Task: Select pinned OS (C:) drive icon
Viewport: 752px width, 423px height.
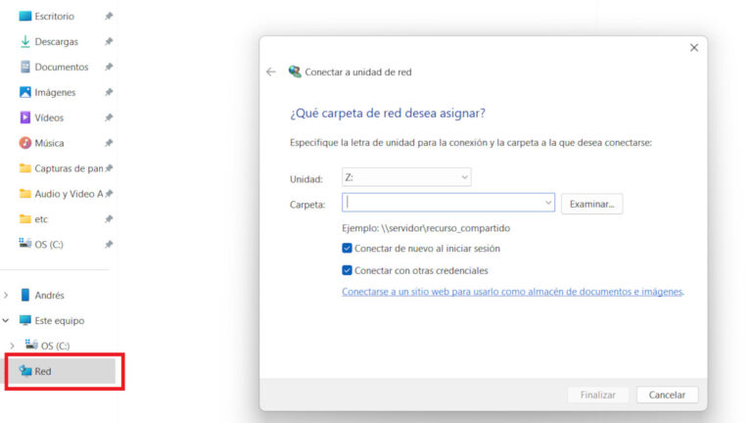Action: pos(24,244)
